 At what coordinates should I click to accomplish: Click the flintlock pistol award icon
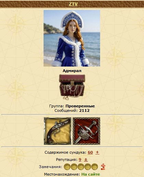[58, 131]
